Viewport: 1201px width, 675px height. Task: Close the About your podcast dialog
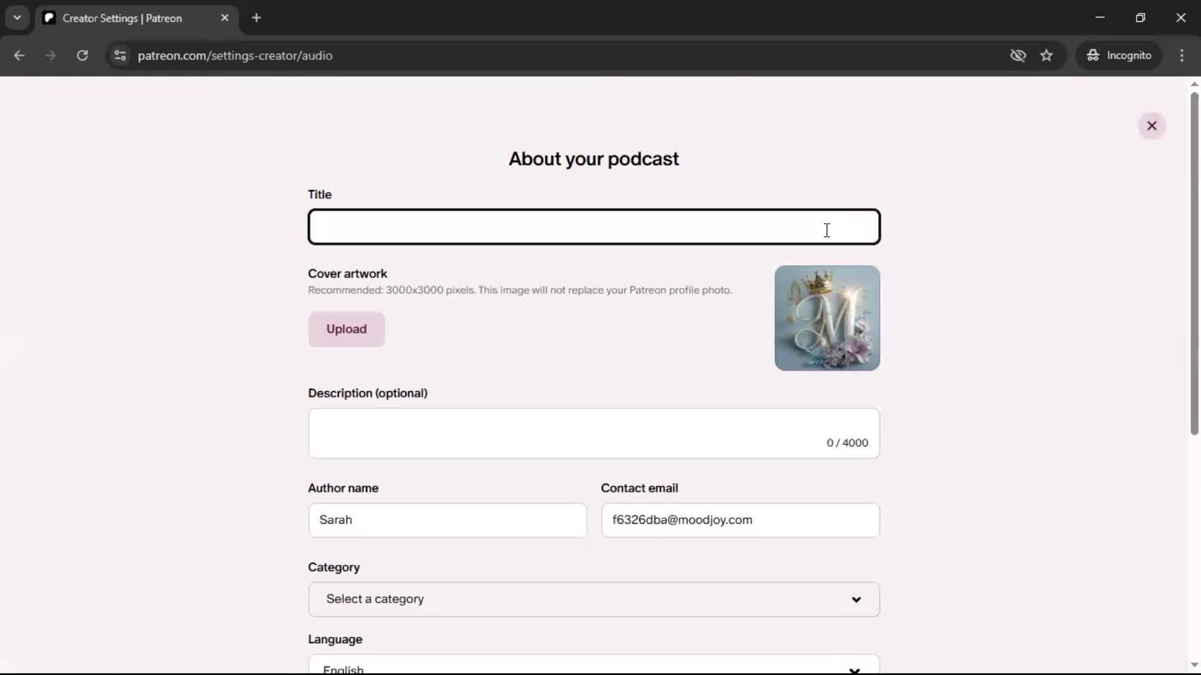click(x=1152, y=126)
